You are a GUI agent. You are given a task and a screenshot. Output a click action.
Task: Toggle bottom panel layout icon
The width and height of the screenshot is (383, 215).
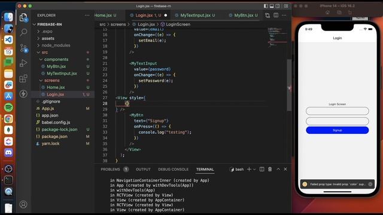272,6
